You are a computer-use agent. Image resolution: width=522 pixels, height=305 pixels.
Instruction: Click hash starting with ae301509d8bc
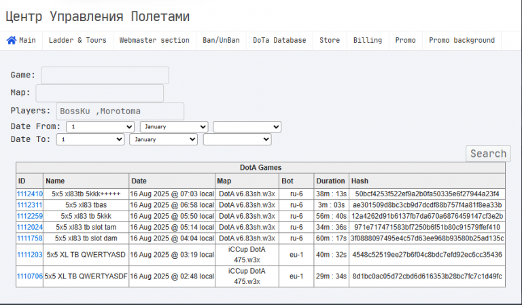coord(427,205)
